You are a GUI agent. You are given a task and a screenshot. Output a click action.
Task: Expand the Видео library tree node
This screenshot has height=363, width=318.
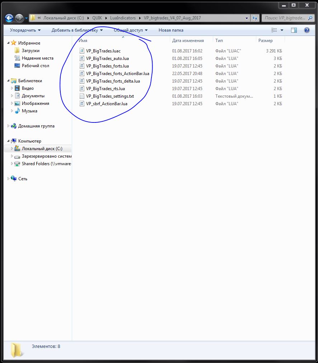click(12, 88)
